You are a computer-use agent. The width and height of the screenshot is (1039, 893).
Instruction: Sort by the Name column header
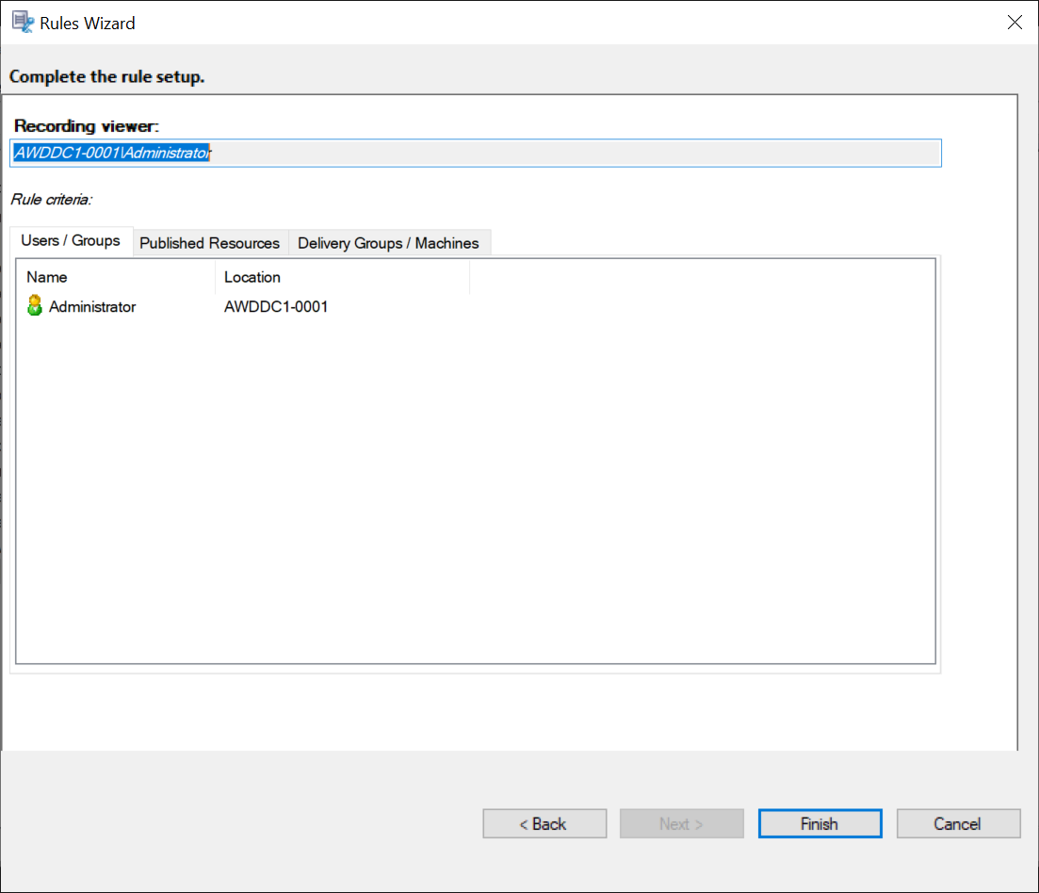[115, 277]
